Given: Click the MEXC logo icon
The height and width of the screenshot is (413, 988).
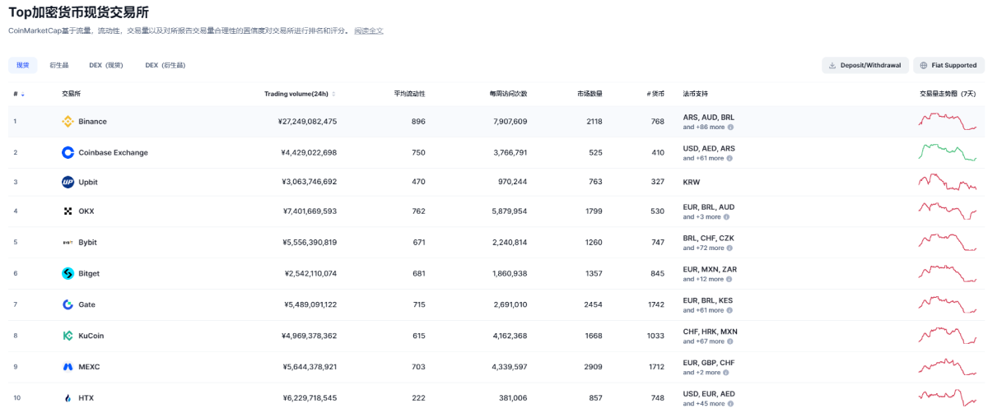Looking at the screenshot, I should coord(68,367).
